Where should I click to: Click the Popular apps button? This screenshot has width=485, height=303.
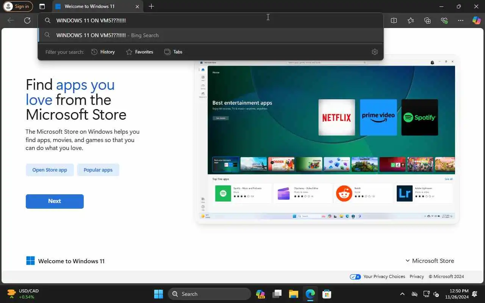click(x=98, y=170)
